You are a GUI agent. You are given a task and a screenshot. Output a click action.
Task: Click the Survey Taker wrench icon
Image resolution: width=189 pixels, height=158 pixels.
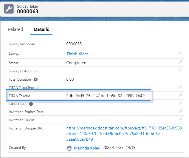(x=9, y=9)
